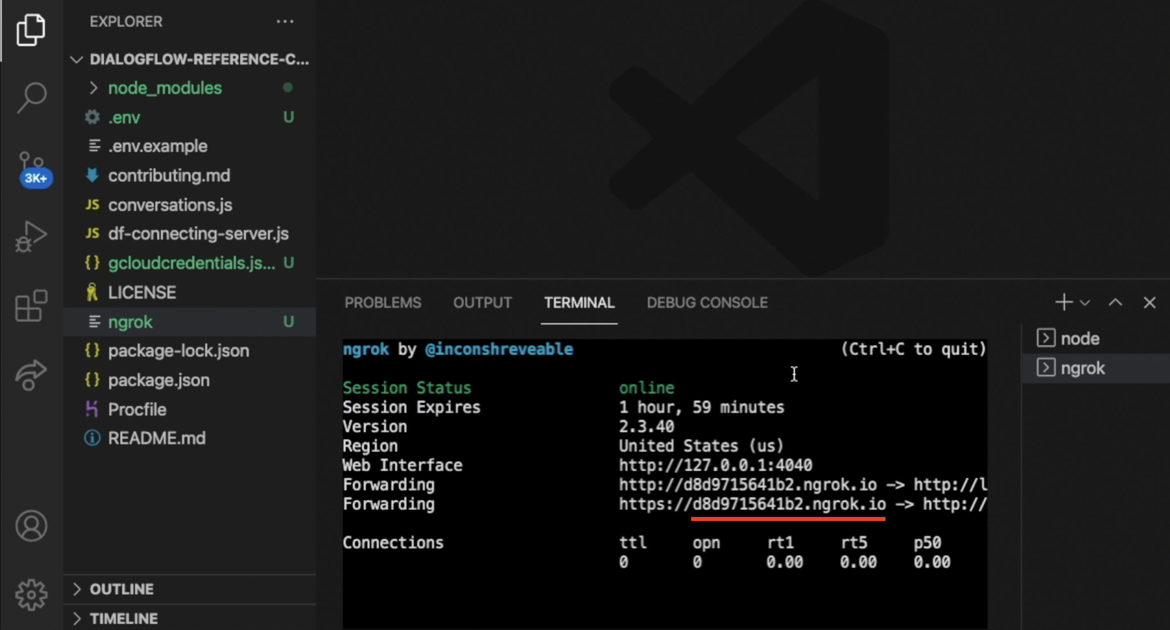Open the Accounts icon
The image size is (1170, 630).
click(31, 526)
